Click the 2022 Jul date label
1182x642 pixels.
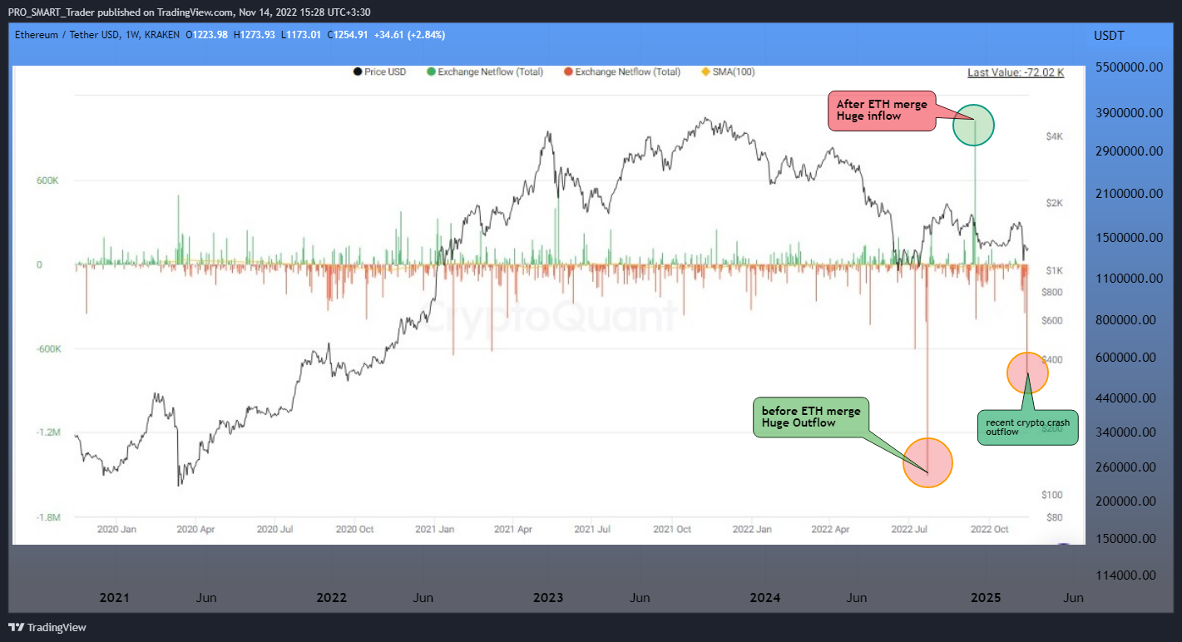point(910,529)
